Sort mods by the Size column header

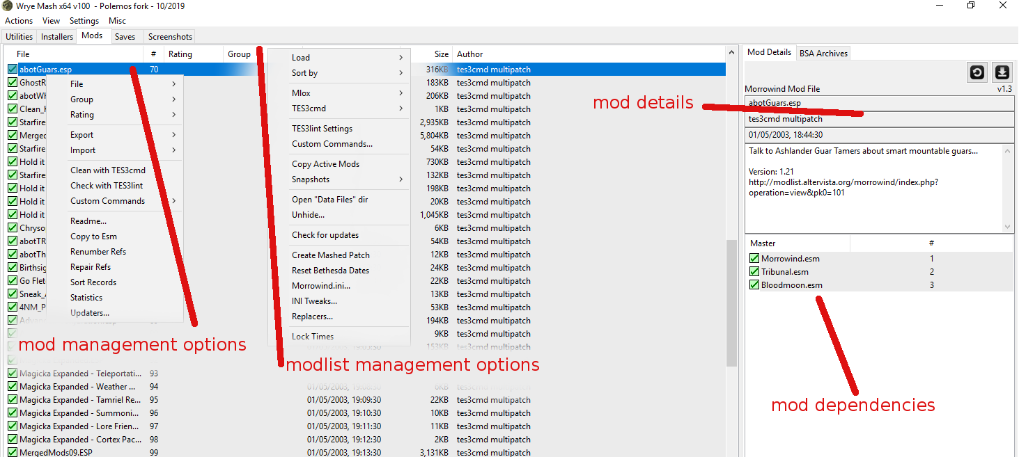(x=431, y=54)
